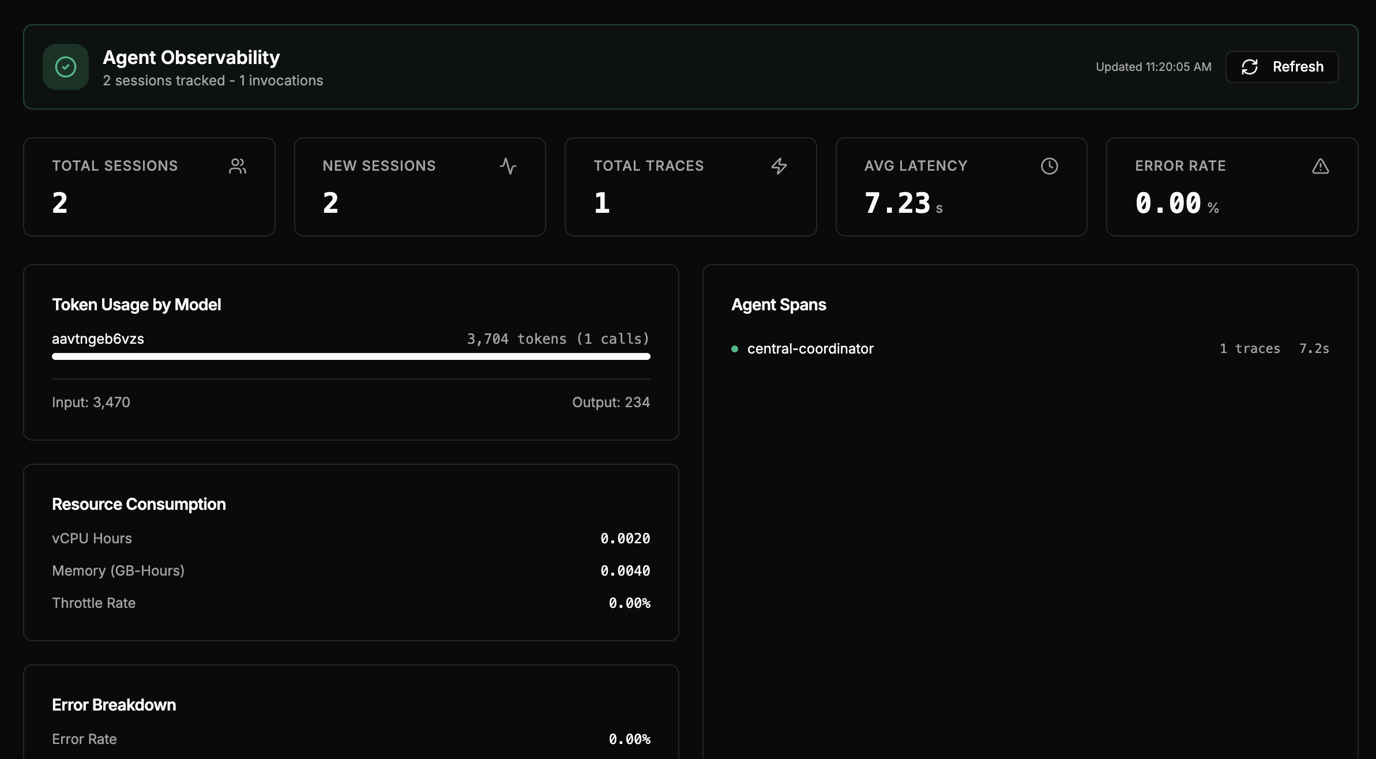
Task: Click the New Sessions card
Action: [x=419, y=186]
